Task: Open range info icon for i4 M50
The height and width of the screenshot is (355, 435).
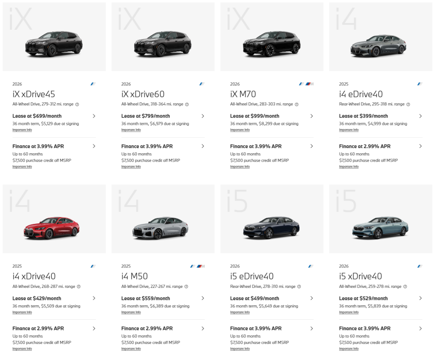Action: (186, 287)
